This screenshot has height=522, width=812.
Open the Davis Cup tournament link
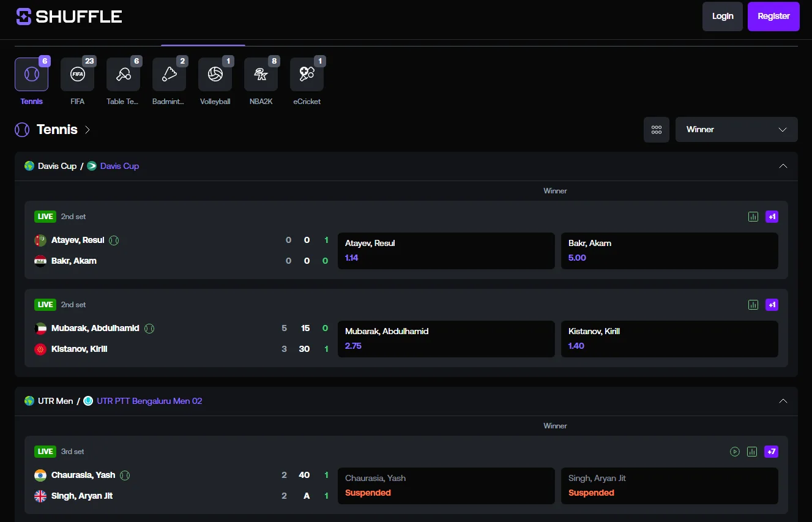click(x=119, y=166)
